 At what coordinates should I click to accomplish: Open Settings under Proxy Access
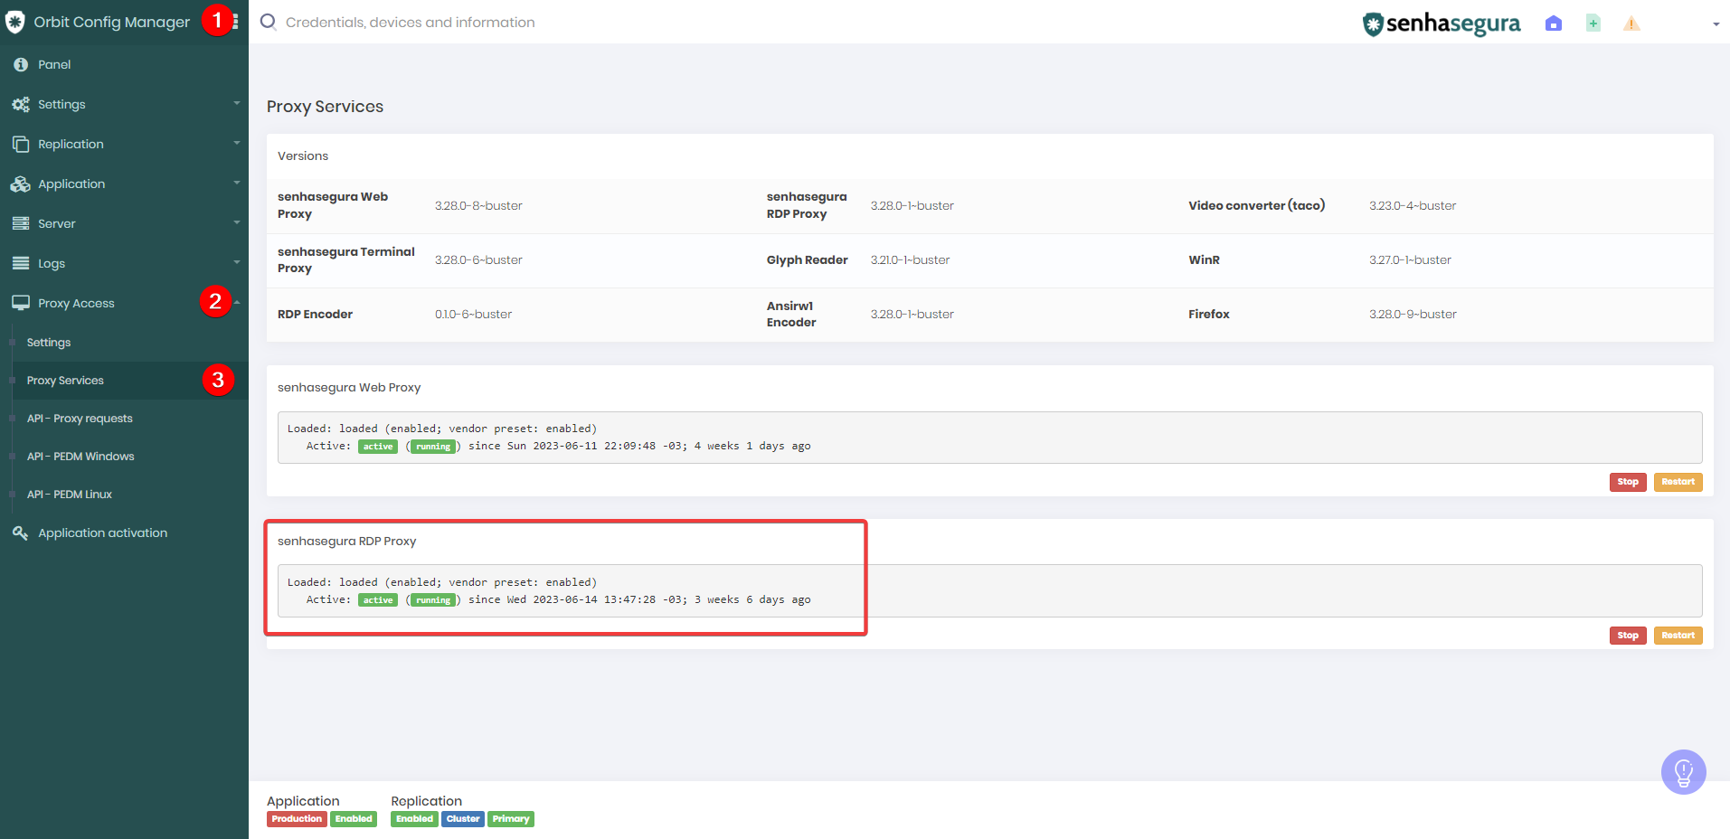(49, 343)
